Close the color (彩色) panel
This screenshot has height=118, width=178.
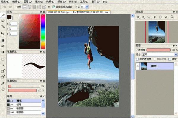point(44,12)
